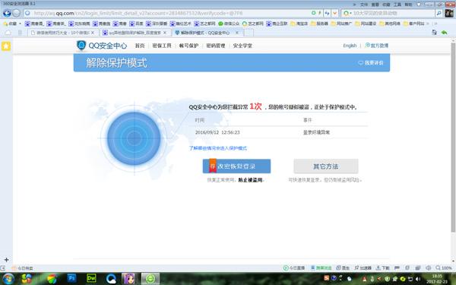Click the search magnifier icon in toolbar

coord(439,13)
